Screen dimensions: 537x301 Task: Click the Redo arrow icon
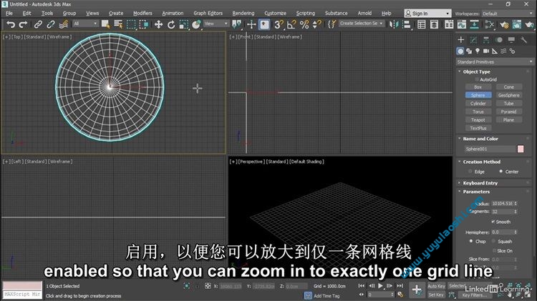tap(23, 24)
